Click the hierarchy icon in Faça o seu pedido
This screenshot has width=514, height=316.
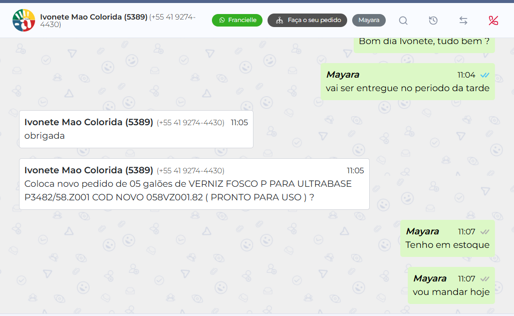click(x=279, y=21)
